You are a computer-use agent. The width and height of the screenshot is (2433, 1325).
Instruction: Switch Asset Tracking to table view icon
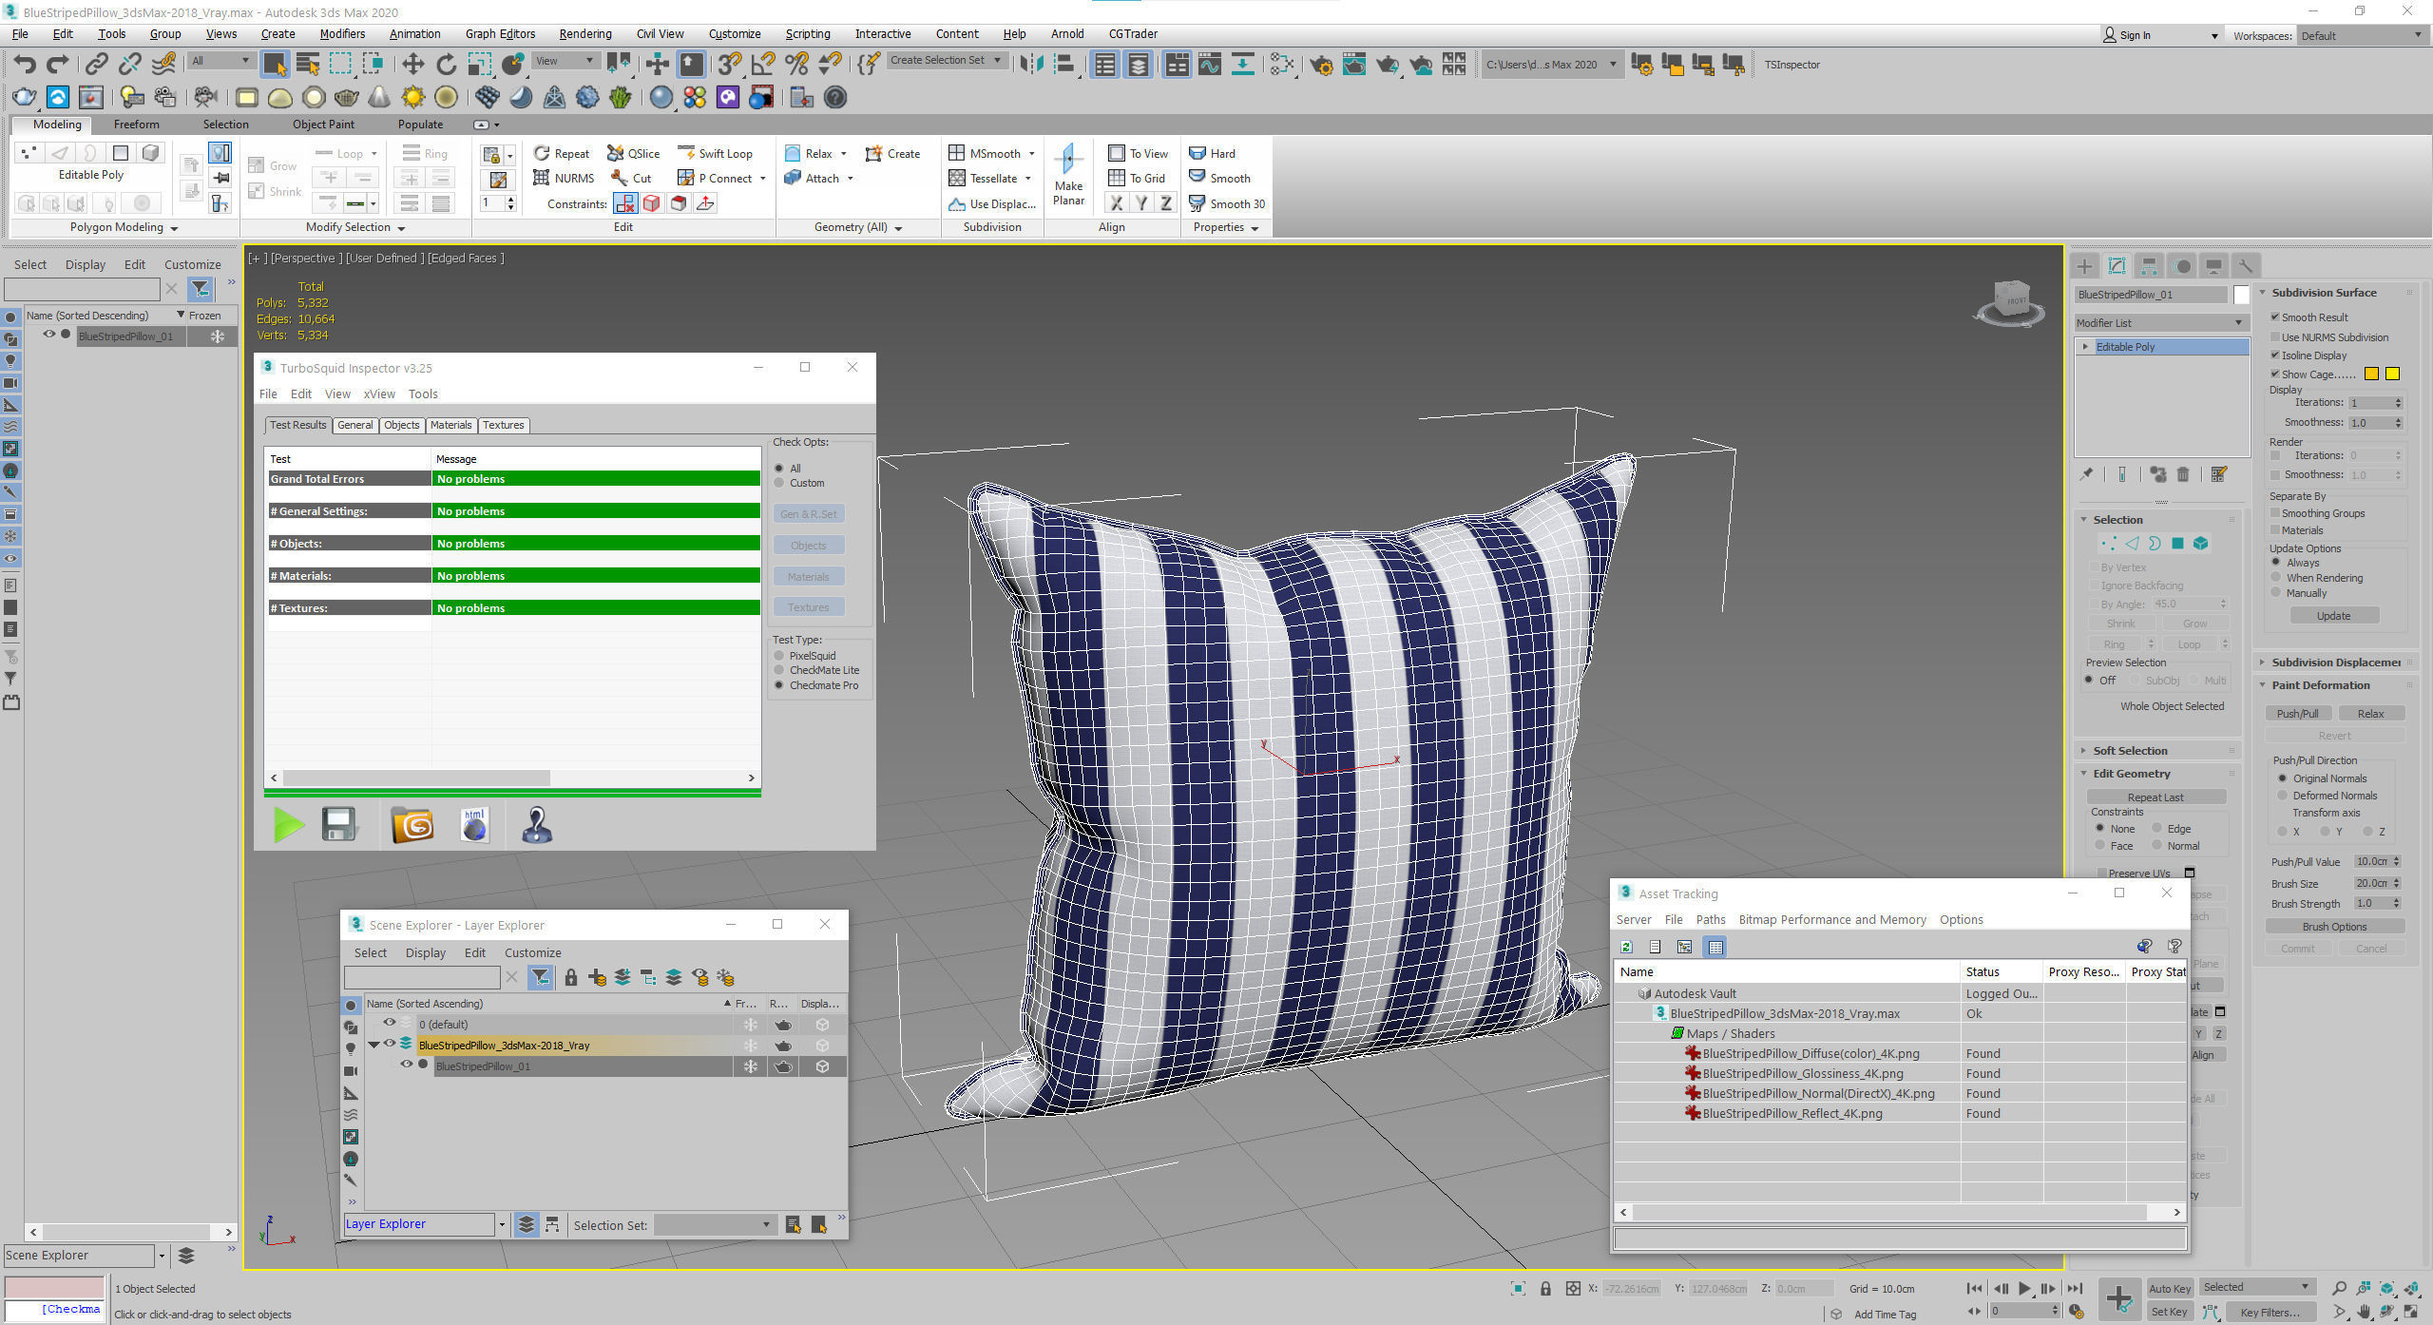coord(1715,947)
